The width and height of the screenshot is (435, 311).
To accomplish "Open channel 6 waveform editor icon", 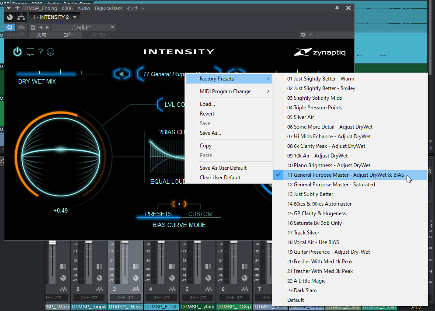I will 245,289.
